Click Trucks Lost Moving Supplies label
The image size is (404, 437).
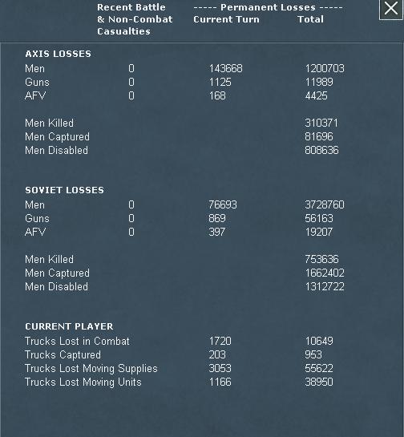(91, 368)
